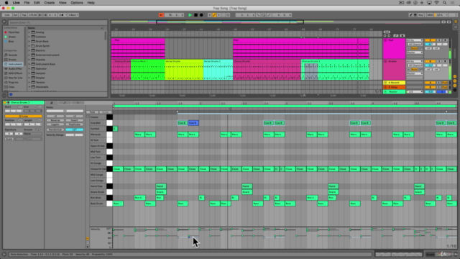Viewport: 460px width, 259px height.
Task: Expand the Drum Rack folder
Action: pos(29,42)
